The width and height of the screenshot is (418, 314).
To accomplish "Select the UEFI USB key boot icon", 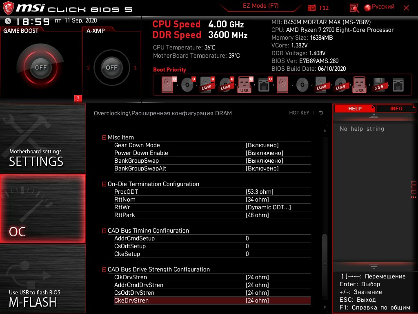I will [245, 85].
